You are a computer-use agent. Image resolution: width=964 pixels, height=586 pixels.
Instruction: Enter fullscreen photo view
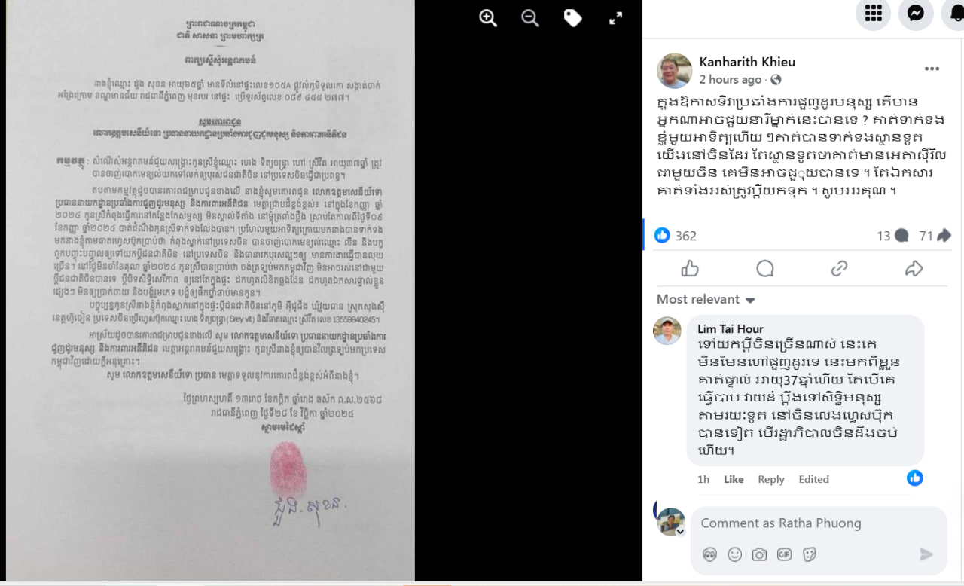tap(615, 19)
